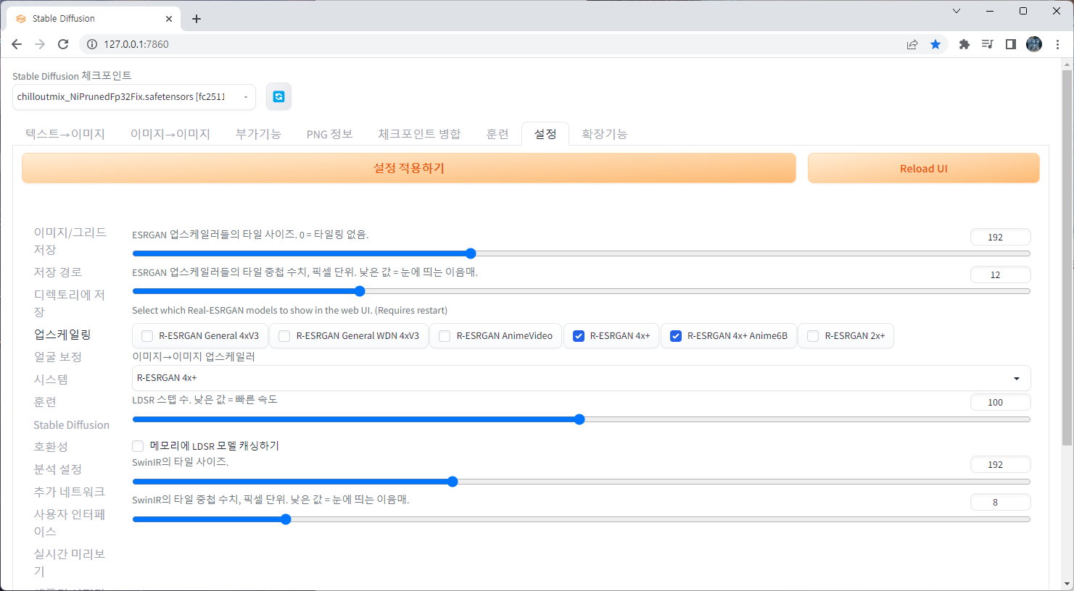View site information icon in address bar

coord(92,44)
